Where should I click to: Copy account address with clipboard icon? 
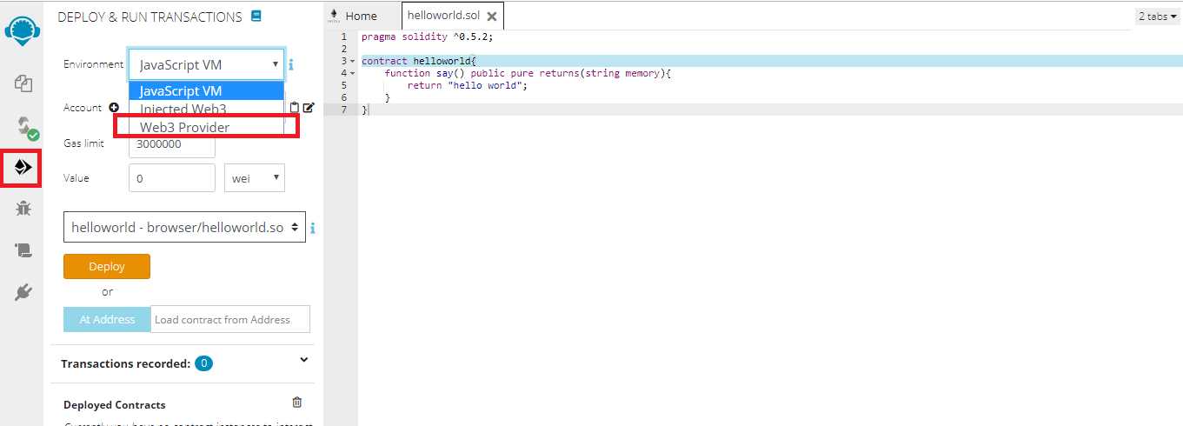(294, 108)
